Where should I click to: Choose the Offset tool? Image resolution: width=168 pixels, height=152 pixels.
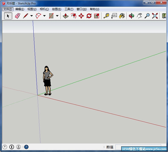73,16
